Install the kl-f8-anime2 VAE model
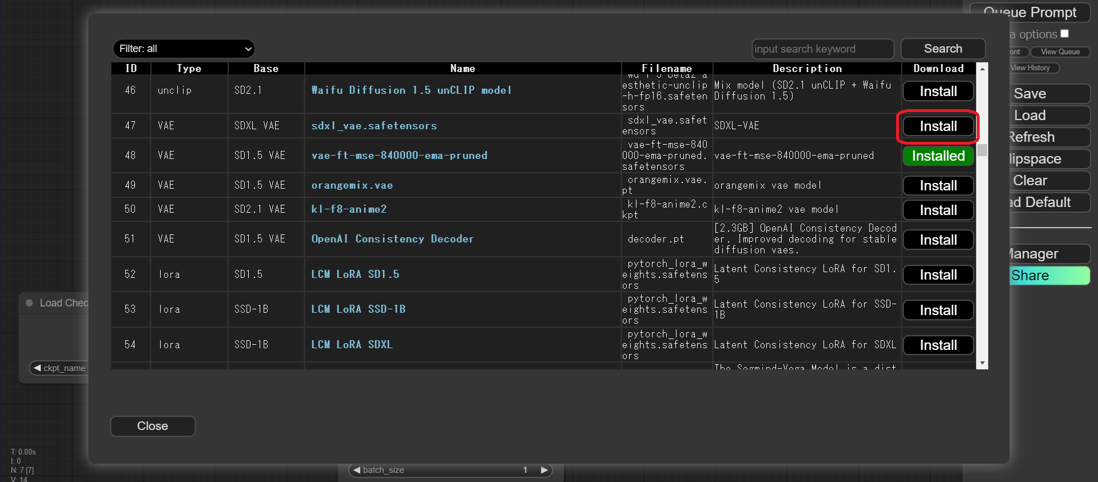This screenshot has height=482, width=1098. (x=938, y=210)
